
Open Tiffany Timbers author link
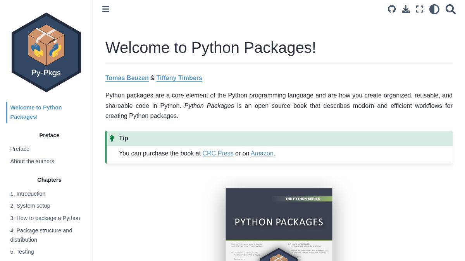(179, 78)
